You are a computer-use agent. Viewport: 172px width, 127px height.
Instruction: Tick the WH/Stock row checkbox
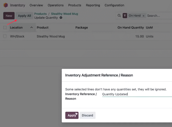point(5,36)
